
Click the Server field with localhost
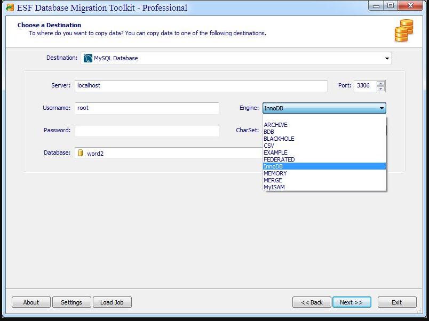click(x=201, y=86)
